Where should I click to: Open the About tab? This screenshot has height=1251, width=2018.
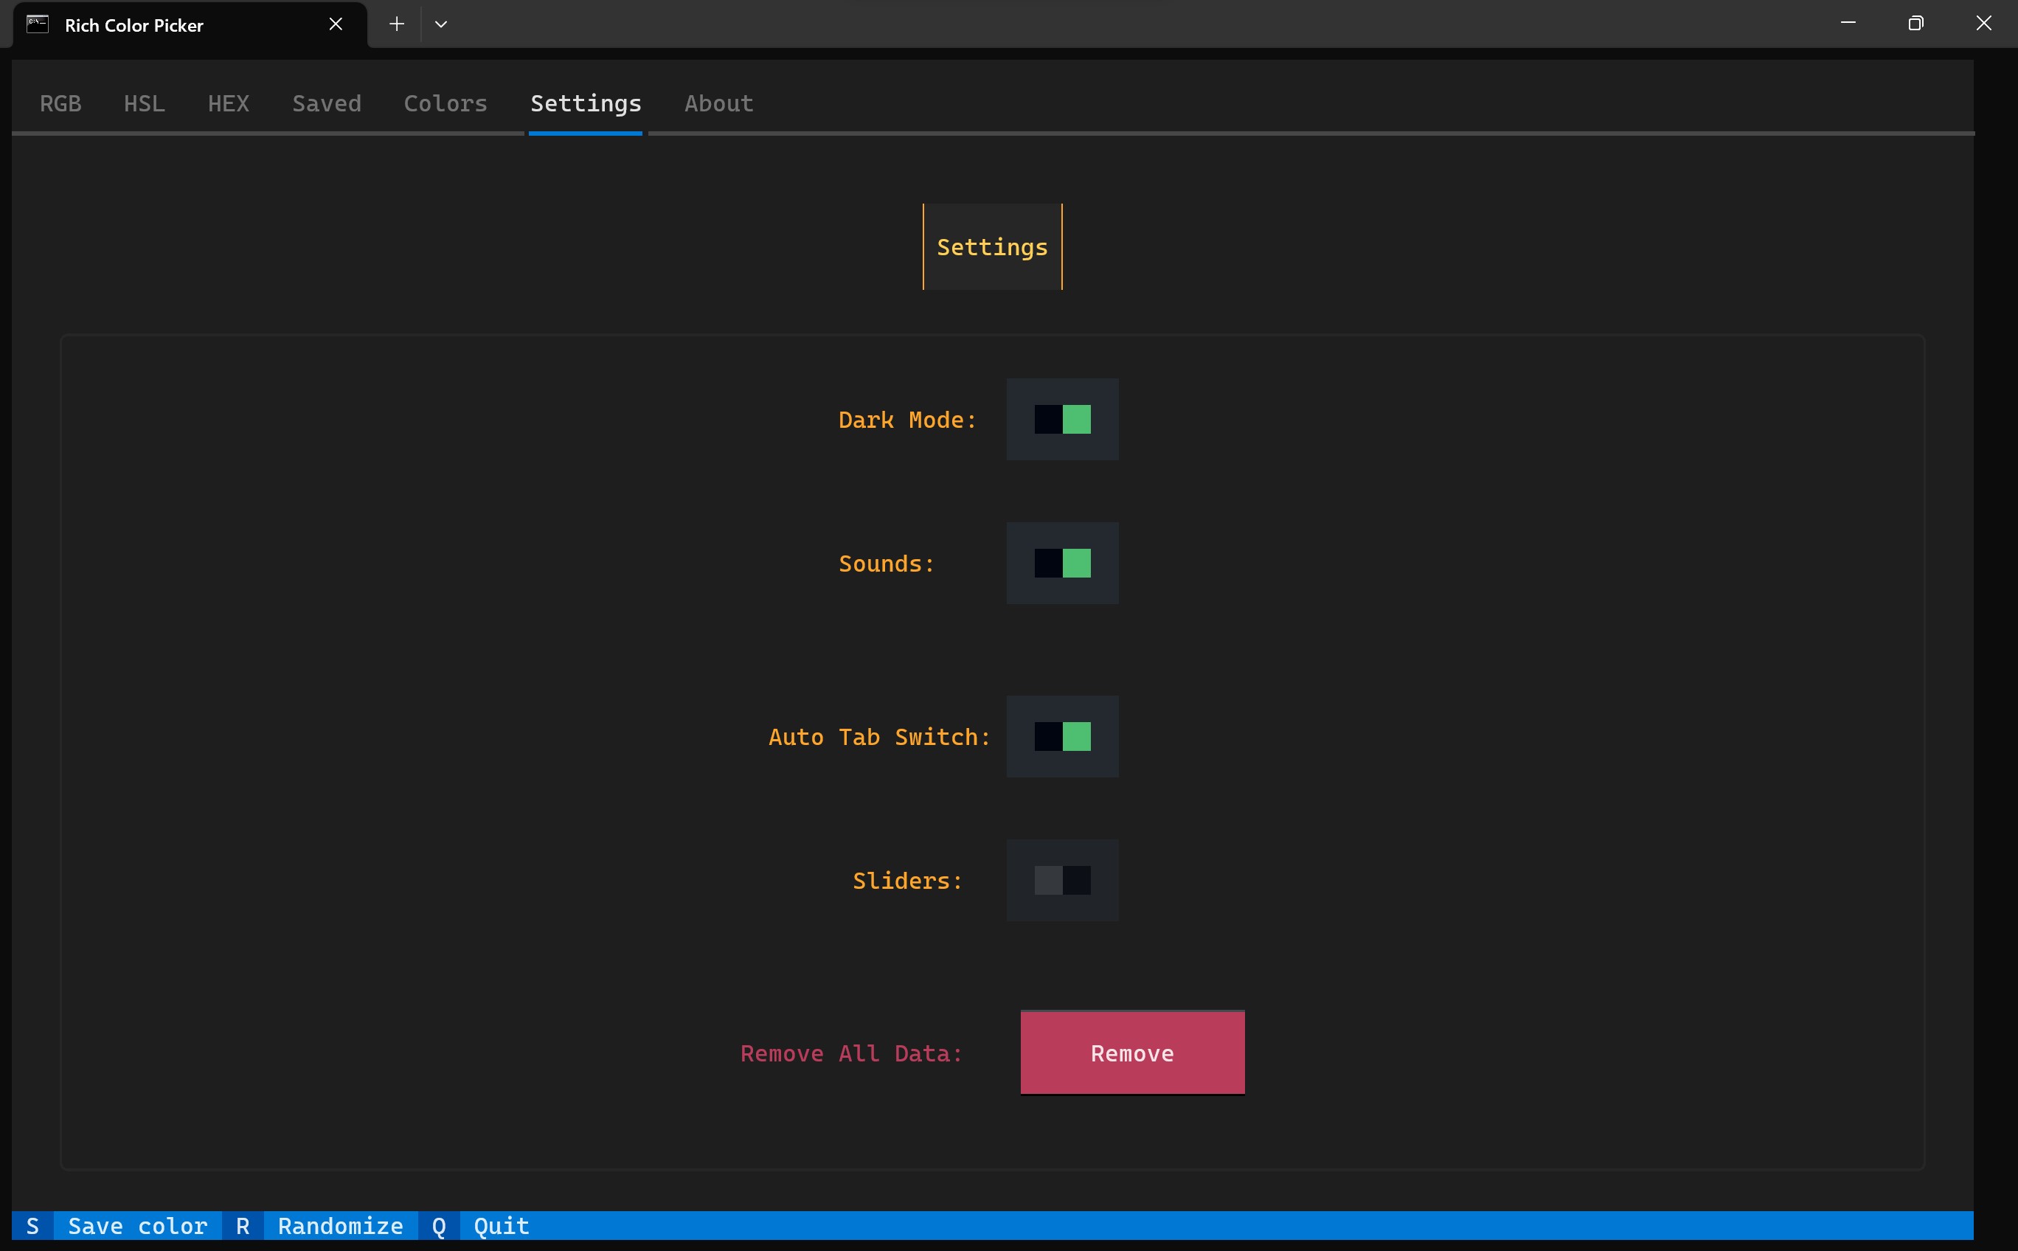(x=718, y=103)
